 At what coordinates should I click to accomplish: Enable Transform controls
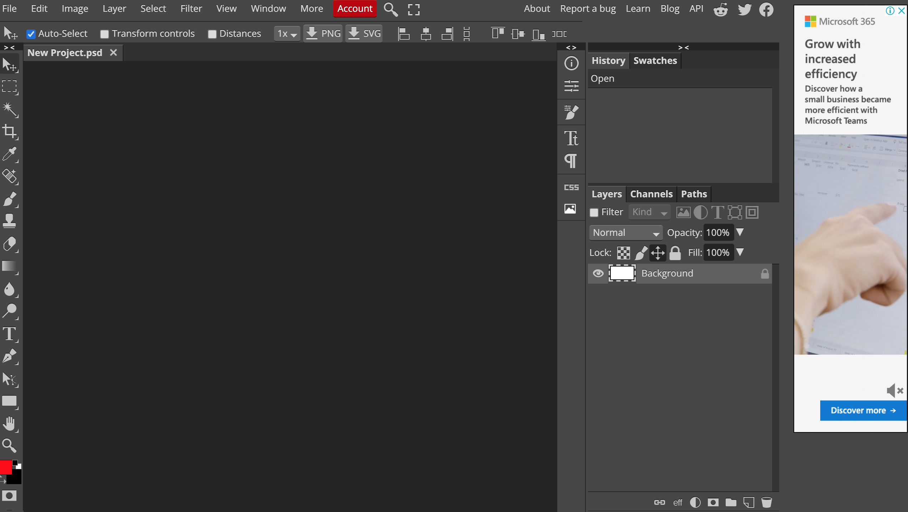pyautogui.click(x=104, y=33)
